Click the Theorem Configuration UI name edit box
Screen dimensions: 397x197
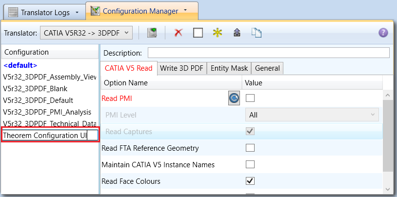50,136
